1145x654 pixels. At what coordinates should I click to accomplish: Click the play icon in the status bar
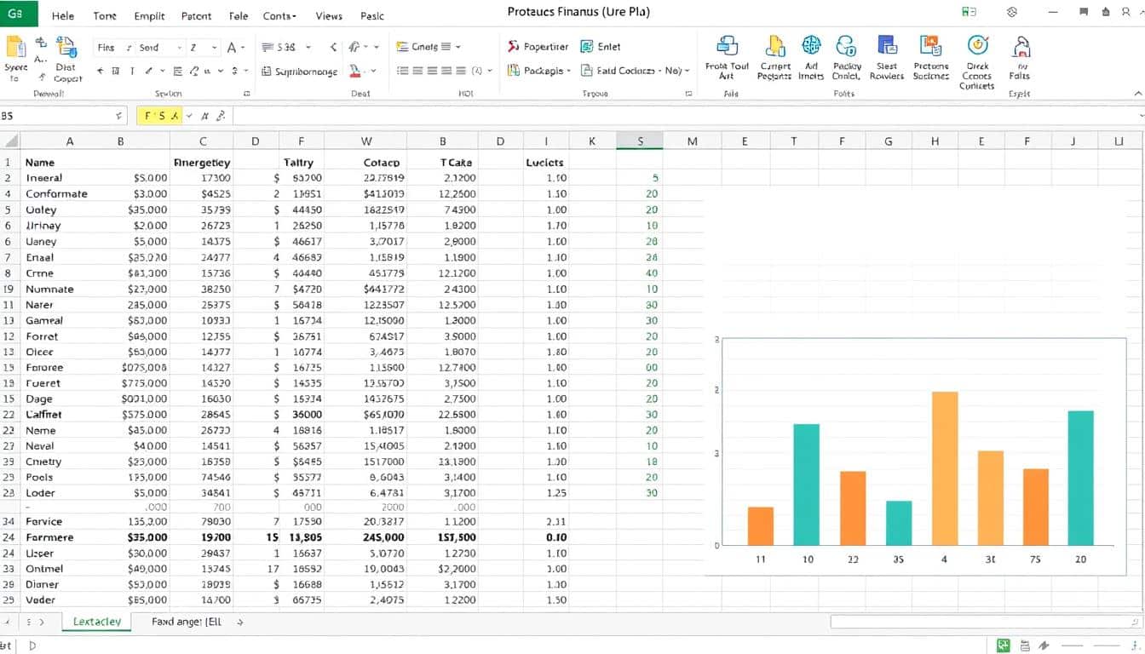click(x=32, y=645)
